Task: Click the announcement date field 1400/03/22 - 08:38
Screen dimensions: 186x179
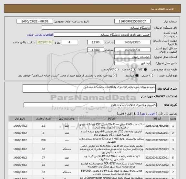Action: (35, 21)
